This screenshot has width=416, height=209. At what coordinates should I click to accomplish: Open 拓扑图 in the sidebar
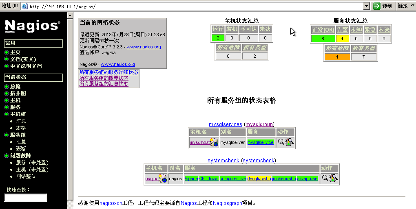pyautogui.click(x=18, y=94)
